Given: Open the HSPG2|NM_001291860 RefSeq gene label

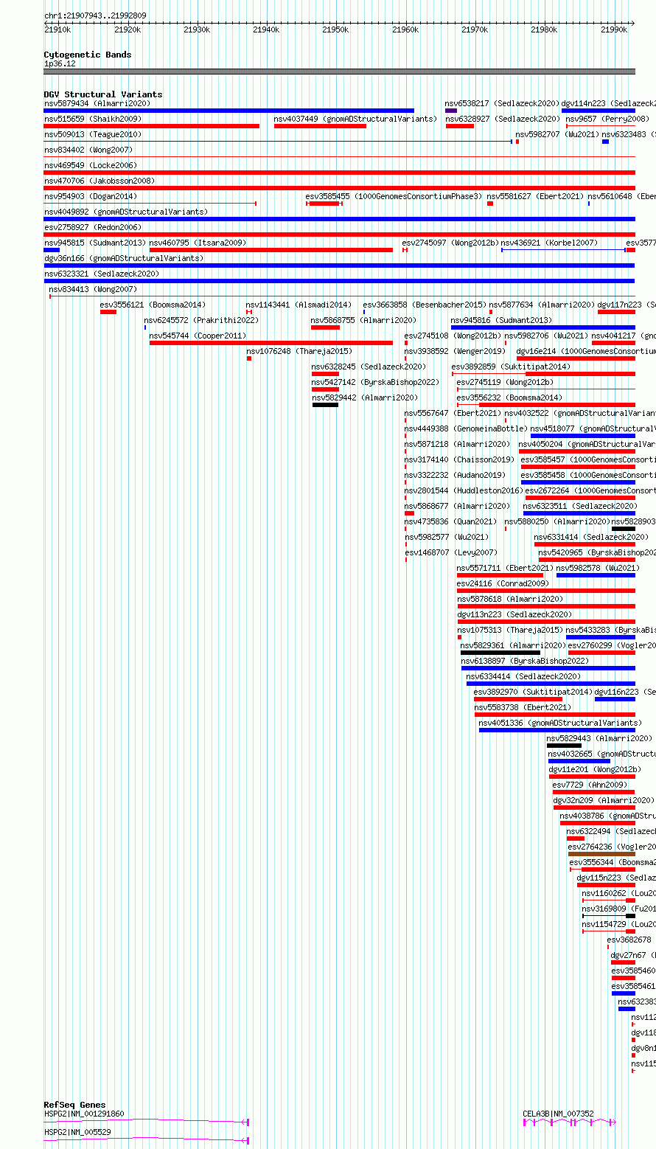Looking at the screenshot, I should [x=84, y=1114].
